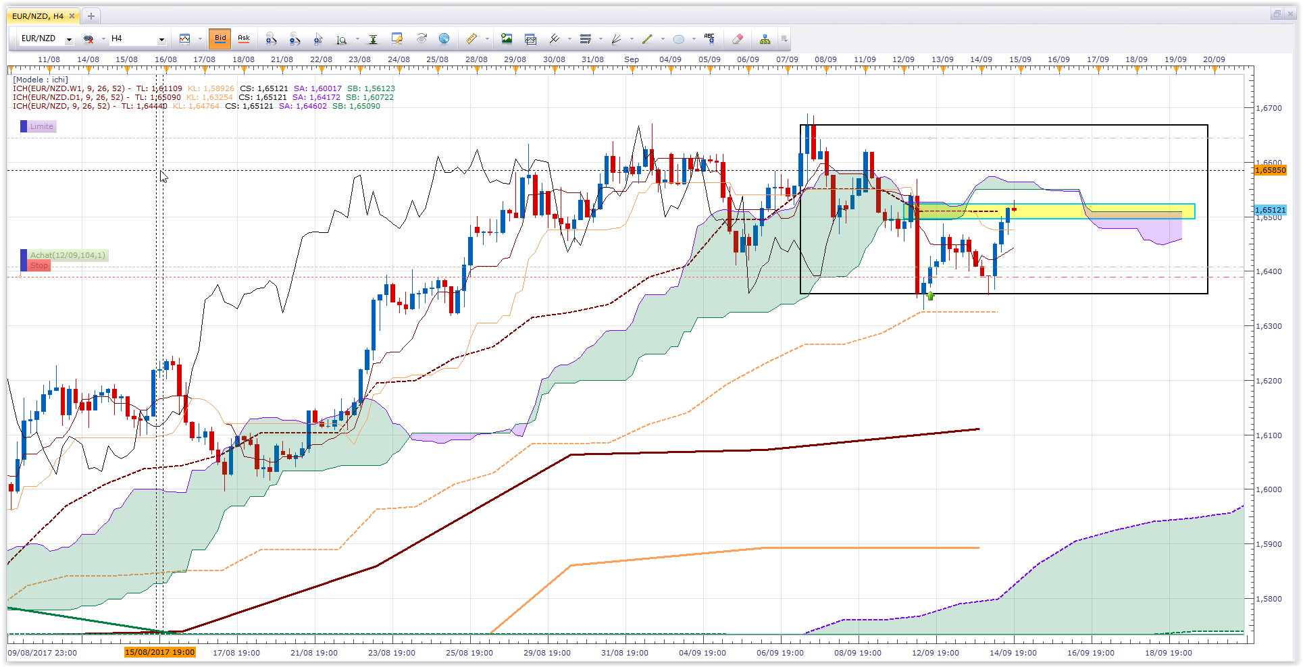The image size is (1303, 667).
Task: Add a new chart tab
Action: (91, 16)
